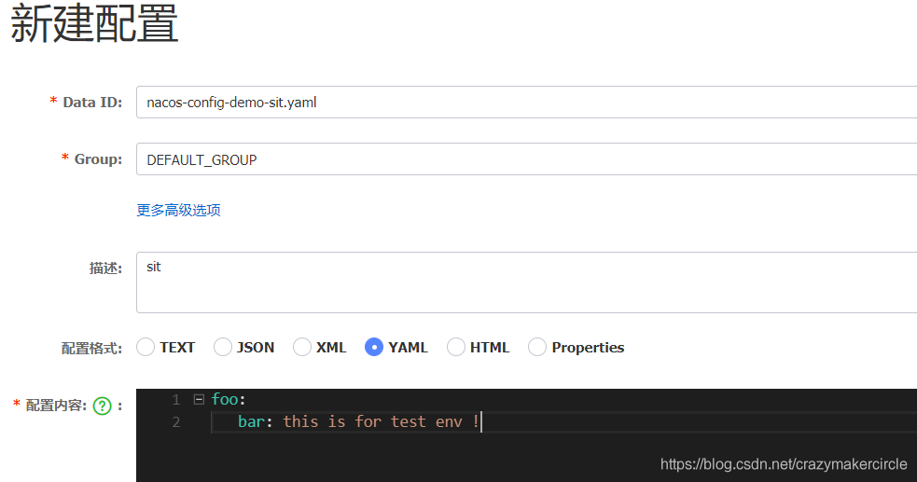Click the 新建配置 page heading

click(94, 25)
